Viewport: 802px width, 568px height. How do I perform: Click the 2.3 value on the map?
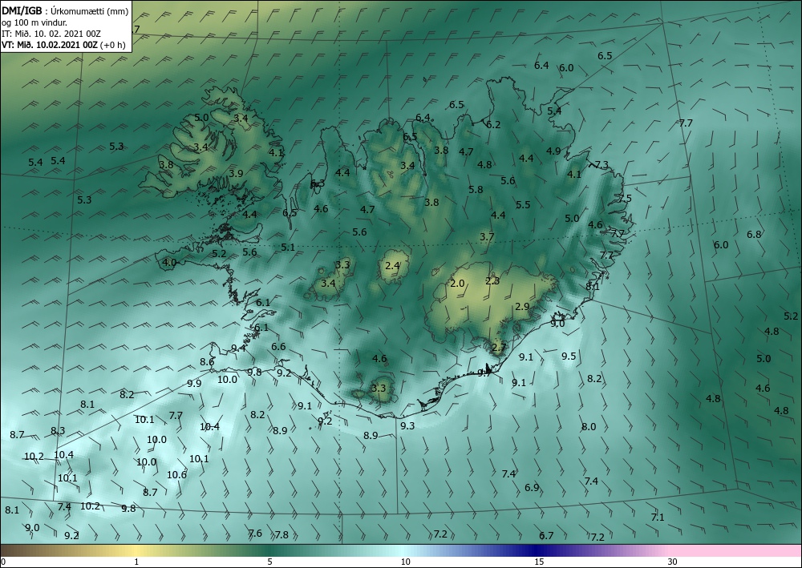[x=492, y=281]
